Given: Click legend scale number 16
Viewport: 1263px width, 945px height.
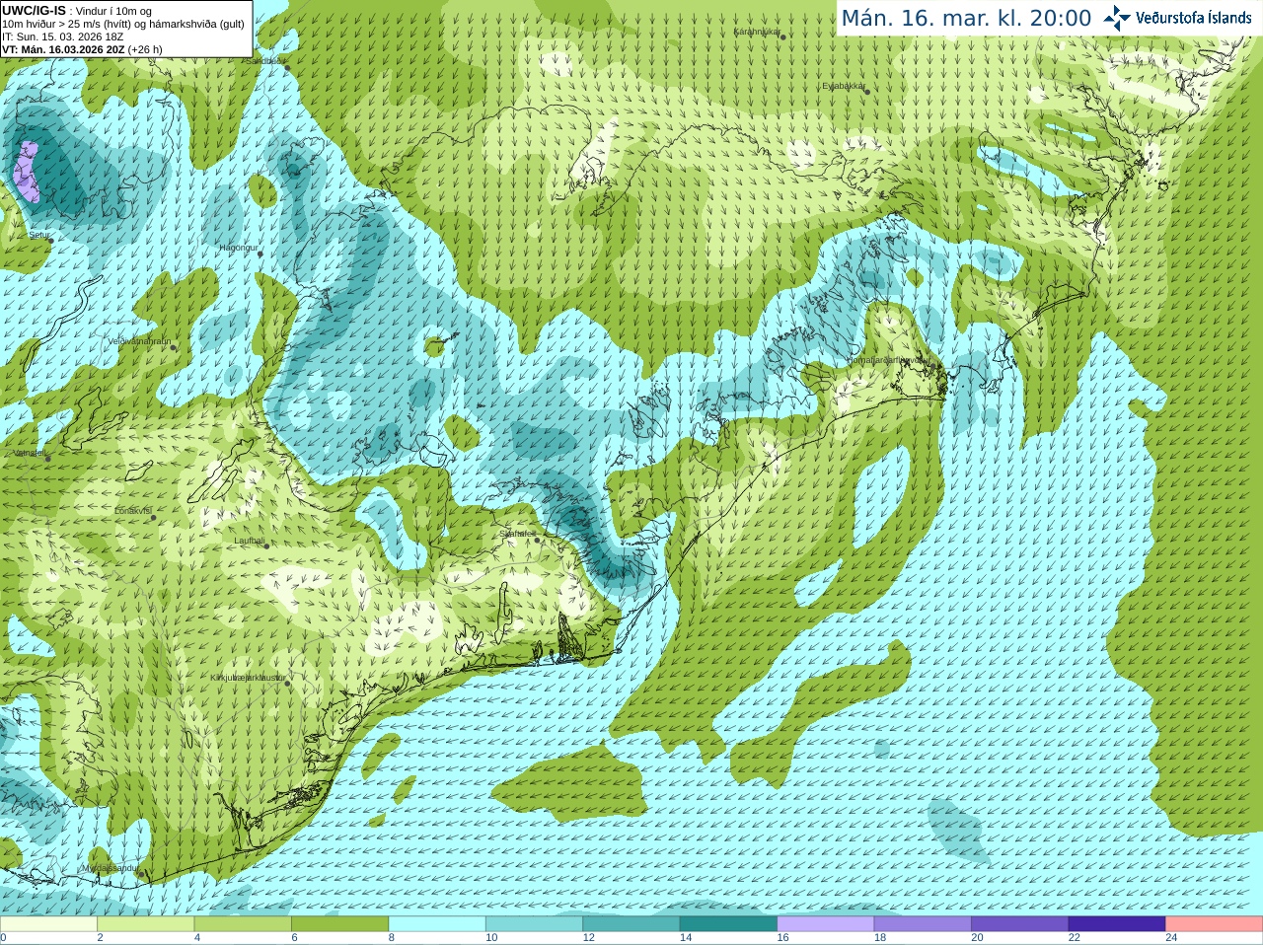Looking at the screenshot, I should click(782, 938).
